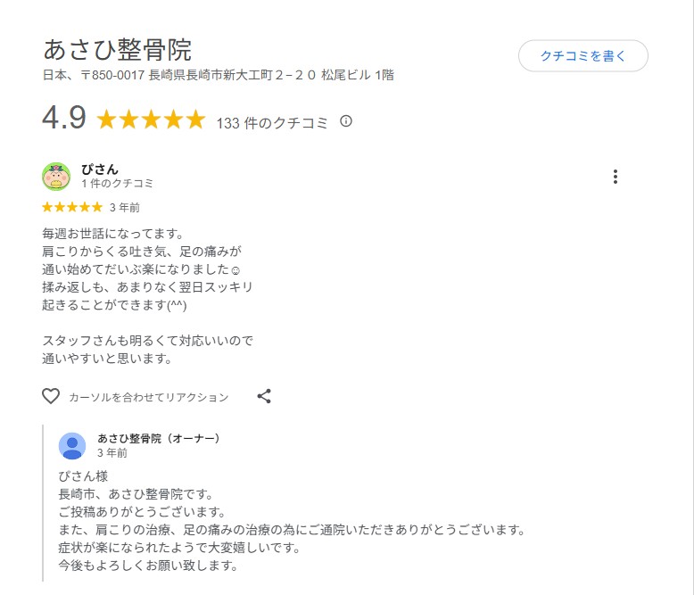This screenshot has width=694, height=595.
Task: Click reviewer ぴさん's profile avatar
Action: [x=56, y=177]
